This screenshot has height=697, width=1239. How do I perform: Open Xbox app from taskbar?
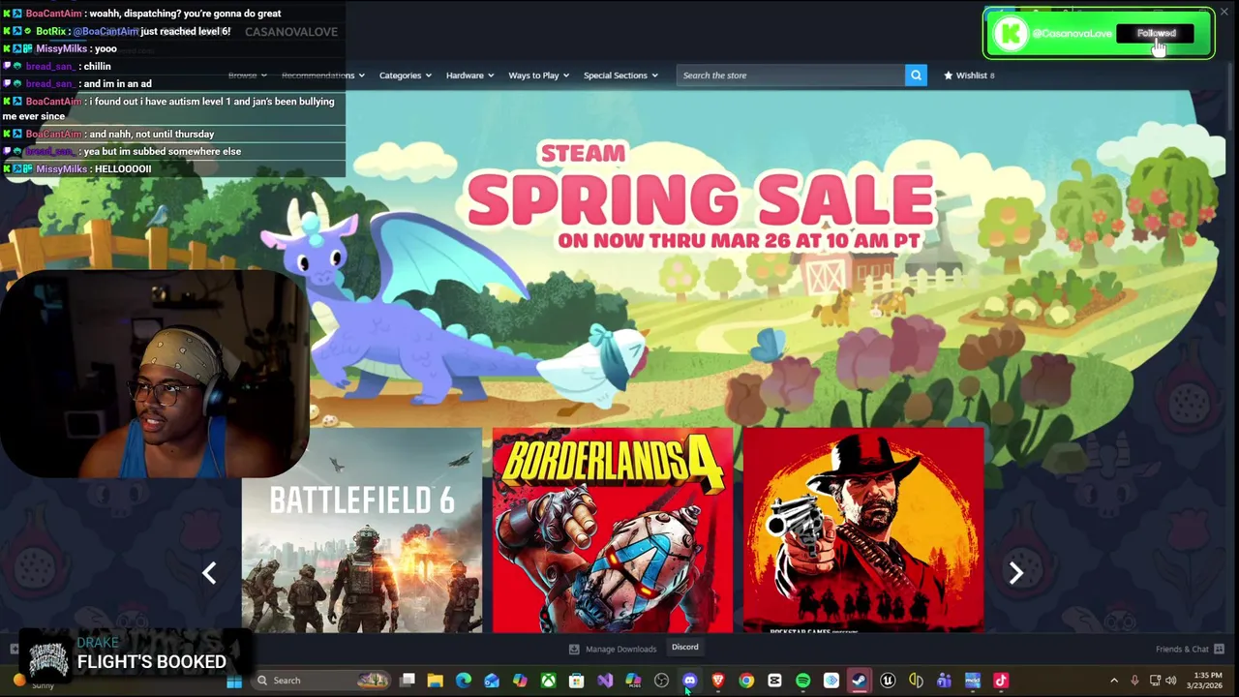point(548,681)
